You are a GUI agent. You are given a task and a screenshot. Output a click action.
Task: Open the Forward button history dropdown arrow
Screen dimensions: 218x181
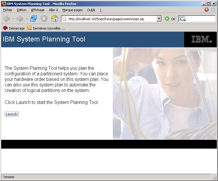pos(27,19)
